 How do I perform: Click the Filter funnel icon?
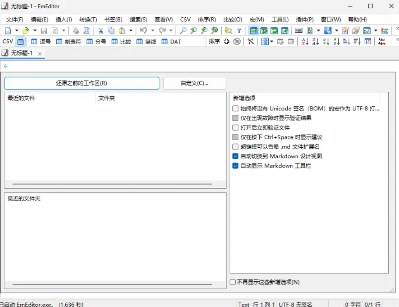click(239, 31)
